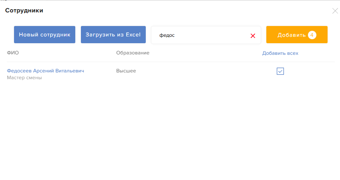Uncheck the checkbox for Федосеев Арсений Витальевич

pos(280,71)
